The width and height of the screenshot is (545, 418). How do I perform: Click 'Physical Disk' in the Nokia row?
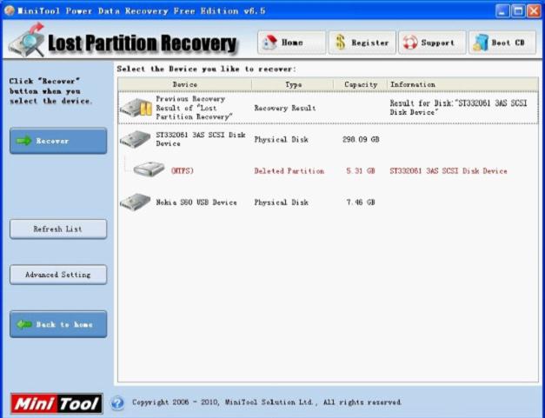pyautogui.click(x=281, y=202)
